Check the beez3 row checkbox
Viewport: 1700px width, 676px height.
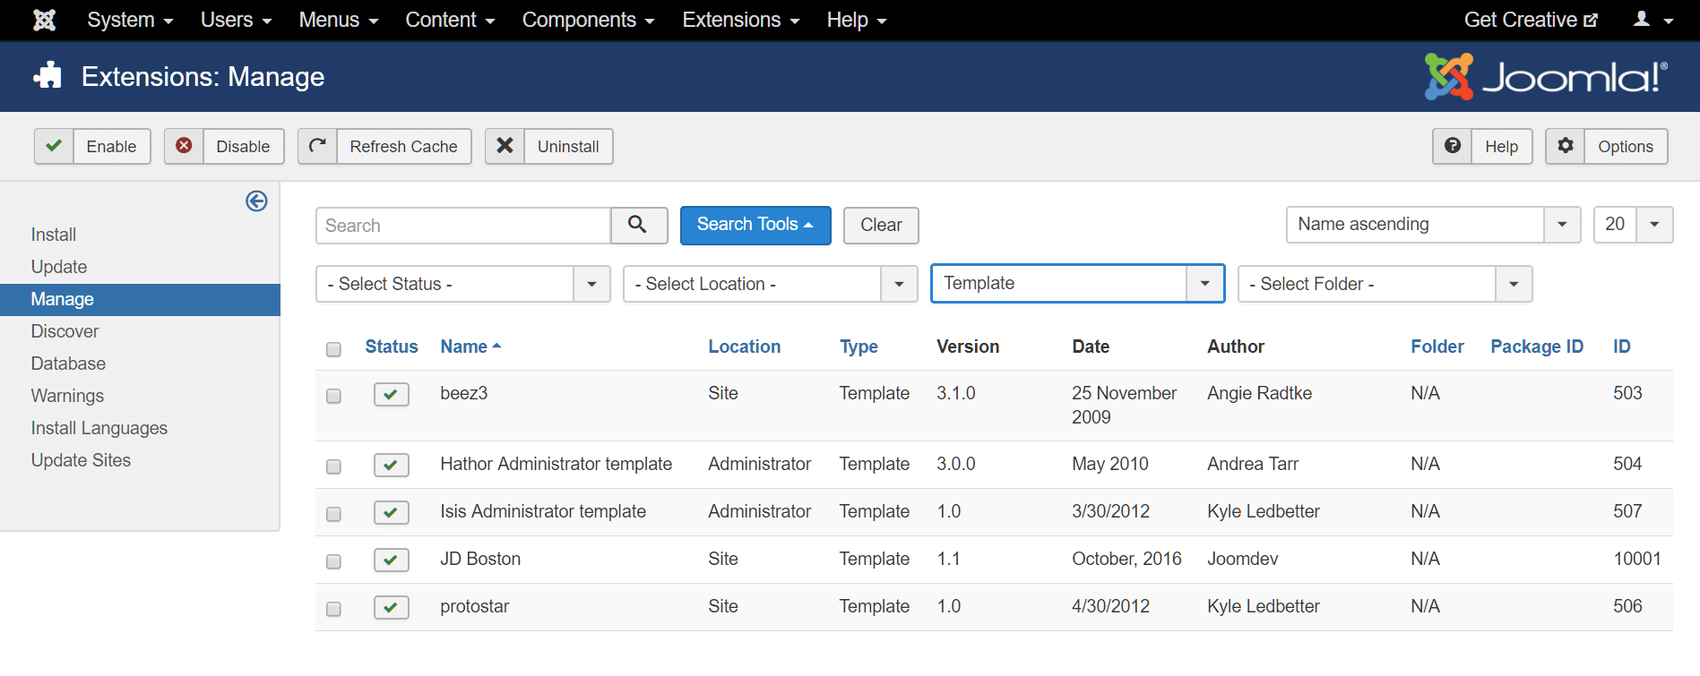point(333,396)
